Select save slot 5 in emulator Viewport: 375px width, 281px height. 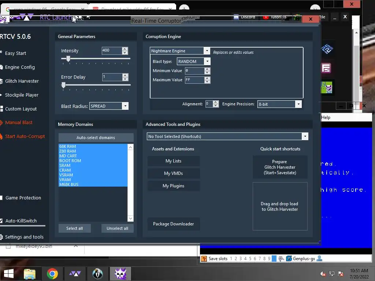pyautogui.click(x=250, y=259)
